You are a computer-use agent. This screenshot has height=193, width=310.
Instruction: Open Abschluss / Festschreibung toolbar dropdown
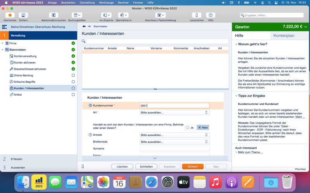[160, 15]
